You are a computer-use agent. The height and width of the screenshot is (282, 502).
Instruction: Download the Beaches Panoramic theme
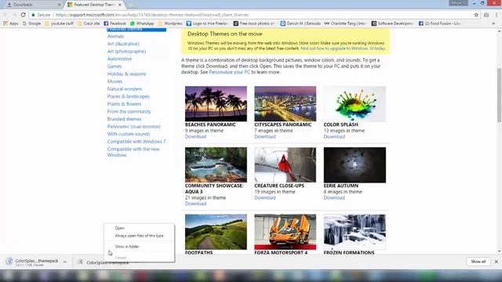[x=195, y=136]
